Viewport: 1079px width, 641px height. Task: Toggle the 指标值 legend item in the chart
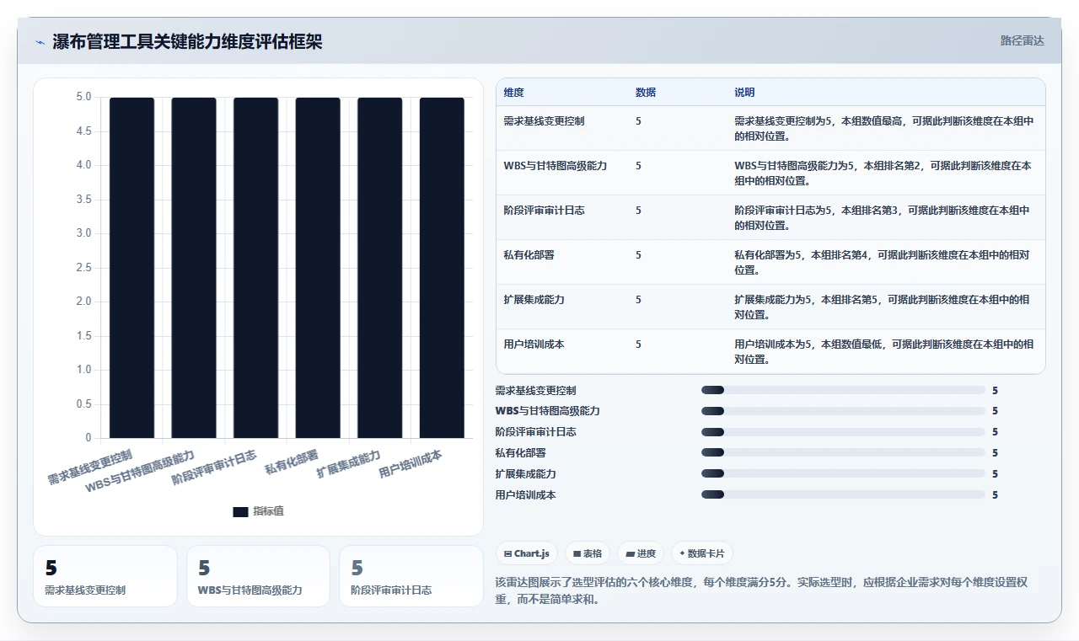click(258, 511)
